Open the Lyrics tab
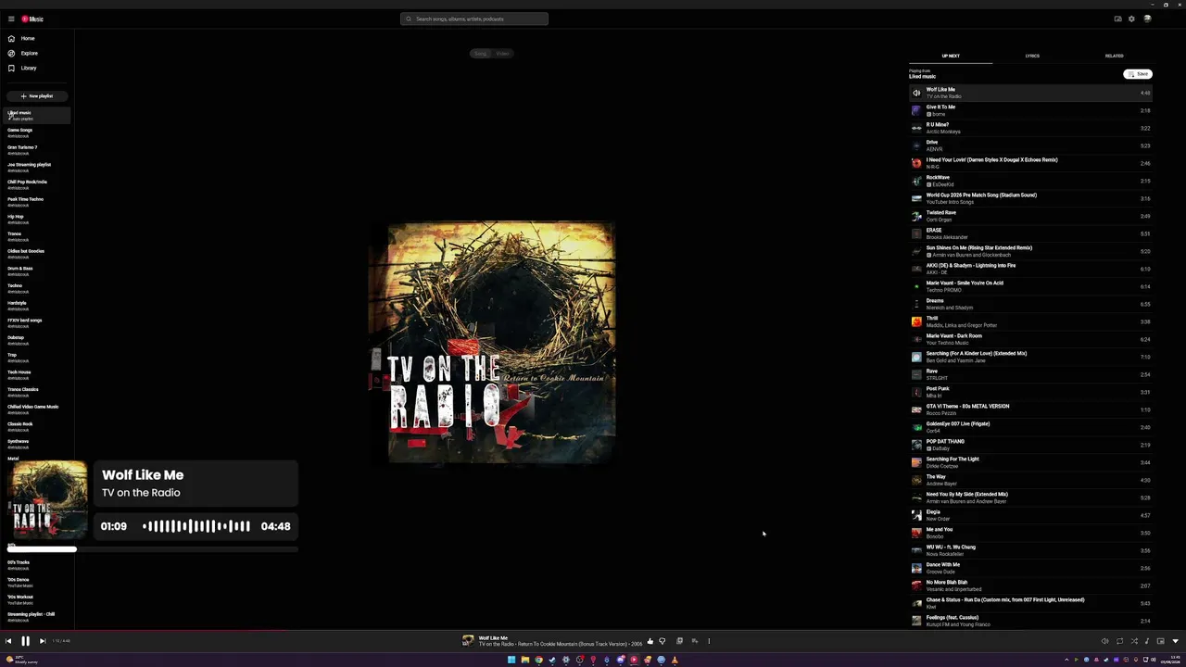1186x667 pixels. pyautogui.click(x=1032, y=57)
